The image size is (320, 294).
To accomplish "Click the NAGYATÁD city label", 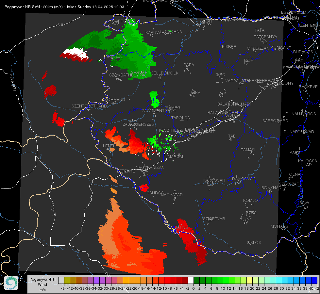I will (172, 195).
